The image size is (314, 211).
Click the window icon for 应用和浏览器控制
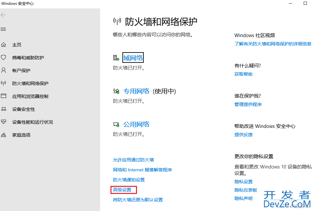(x=4, y=96)
